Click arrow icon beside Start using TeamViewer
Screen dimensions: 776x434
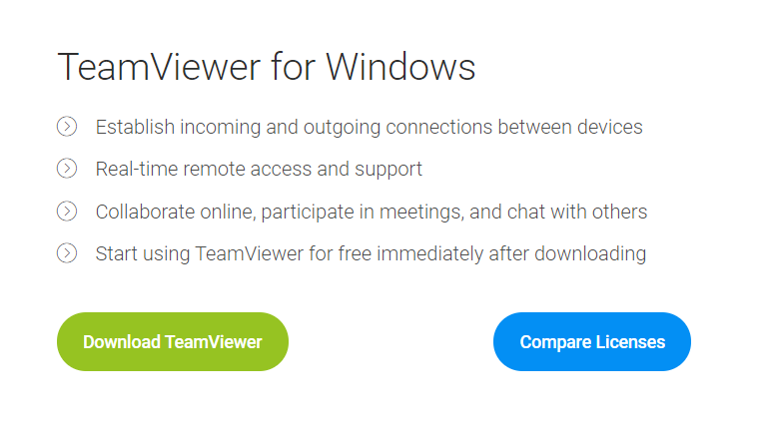click(67, 253)
